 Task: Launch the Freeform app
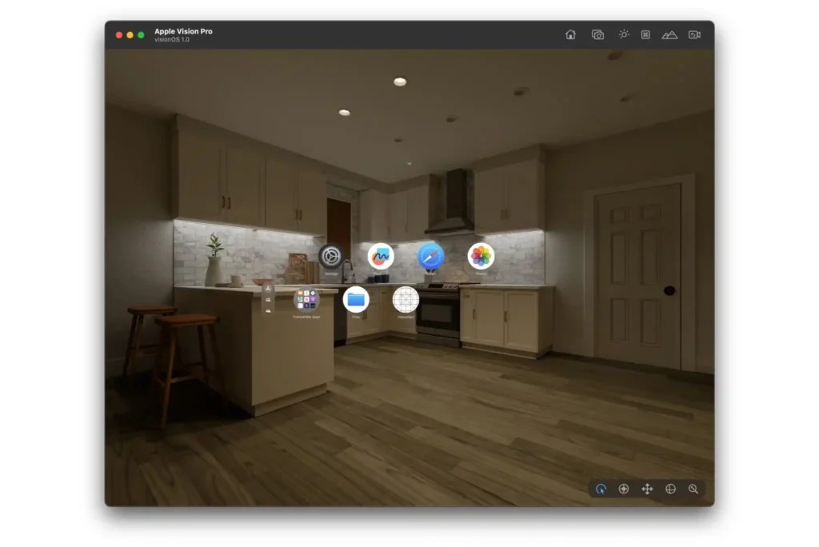tap(381, 256)
